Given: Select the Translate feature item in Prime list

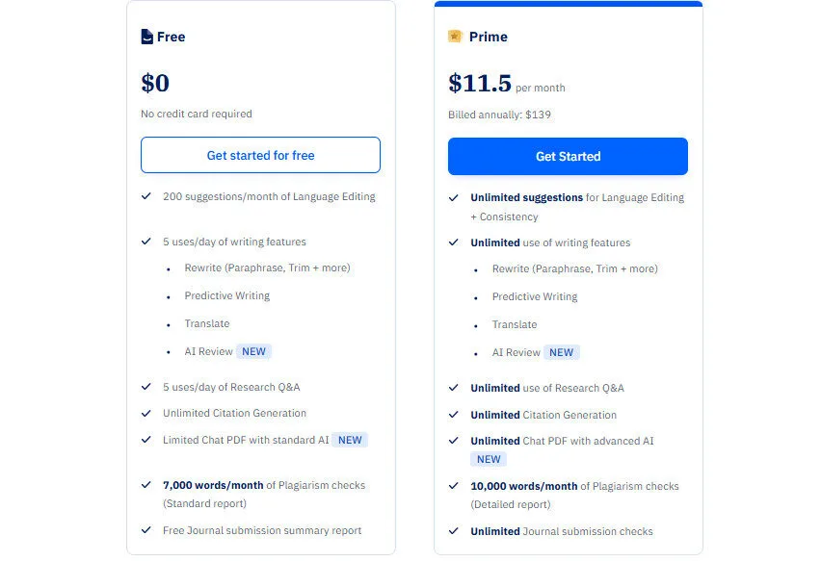Looking at the screenshot, I should pyautogui.click(x=515, y=324).
